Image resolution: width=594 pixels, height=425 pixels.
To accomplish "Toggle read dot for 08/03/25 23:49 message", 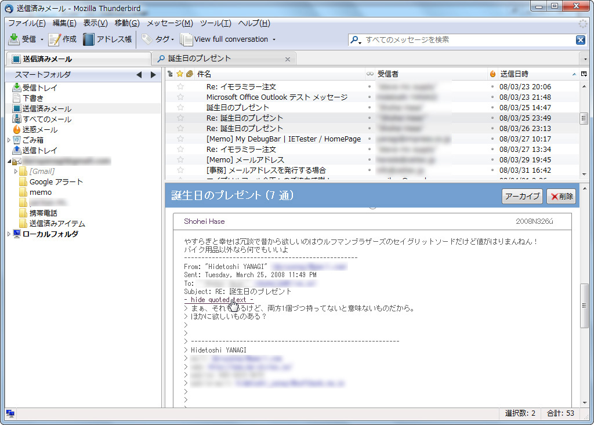I will (370, 118).
